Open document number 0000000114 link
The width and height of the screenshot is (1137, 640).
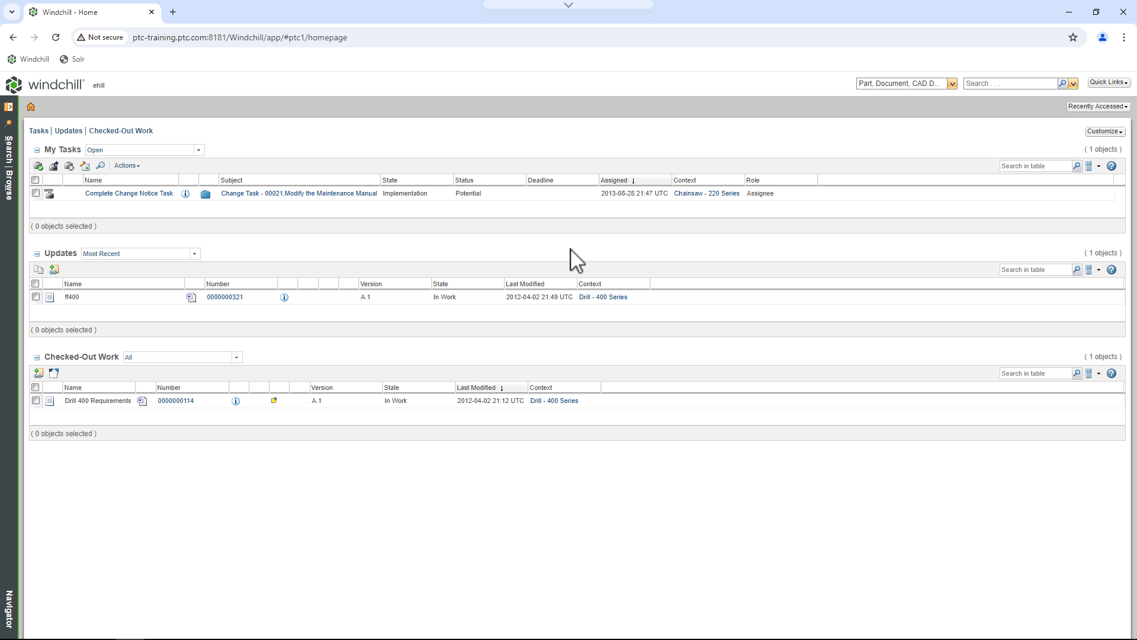coord(176,401)
